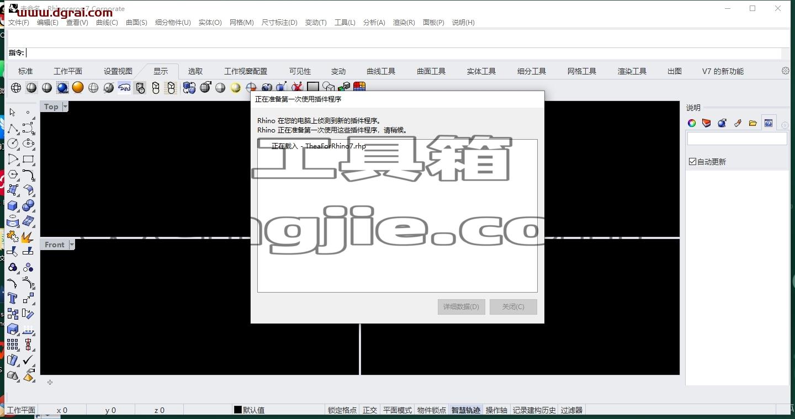Click the orange rendered display mode sphere
This screenshot has height=419, width=795.
(78, 88)
